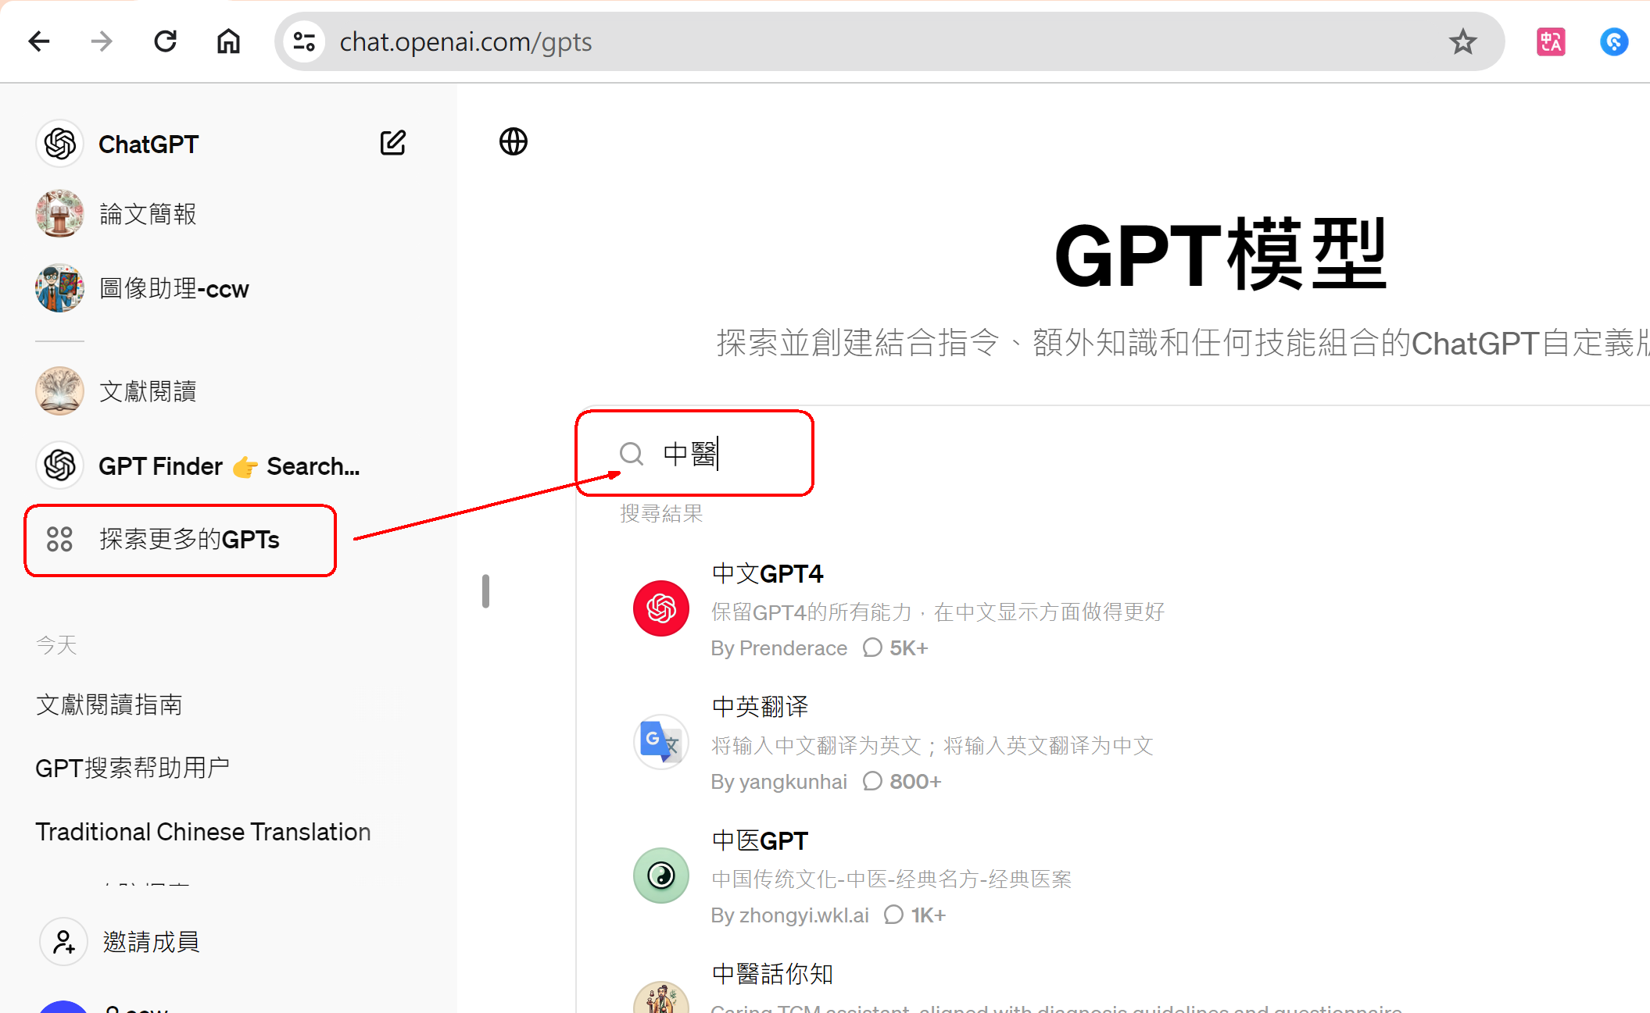Open the 中医GPT search result title
The height and width of the screenshot is (1013, 1650).
[760, 841]
